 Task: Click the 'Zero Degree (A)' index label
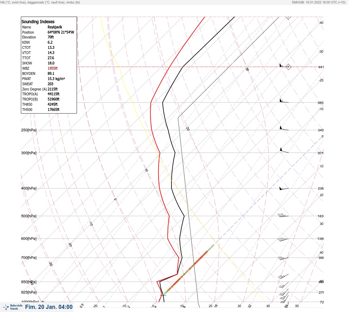click(x=34, y=89)
